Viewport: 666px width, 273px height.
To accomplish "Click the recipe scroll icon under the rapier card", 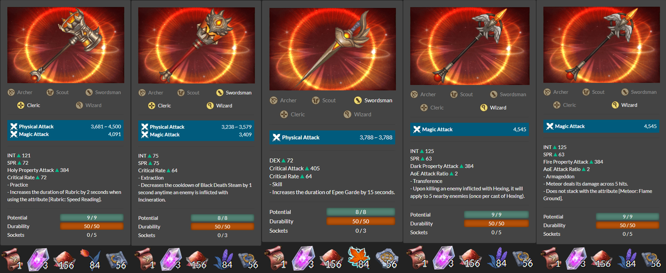I will tap(276, 258).
